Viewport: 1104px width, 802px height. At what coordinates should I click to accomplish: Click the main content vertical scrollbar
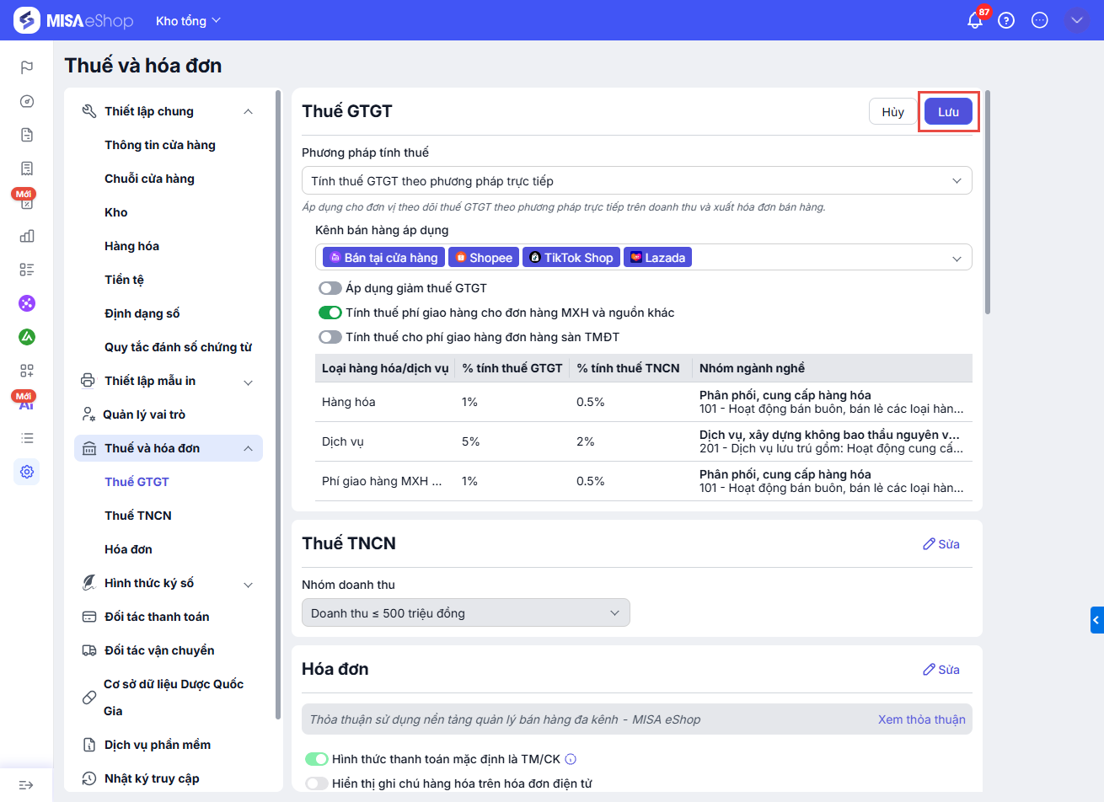[x=988, y=202]
